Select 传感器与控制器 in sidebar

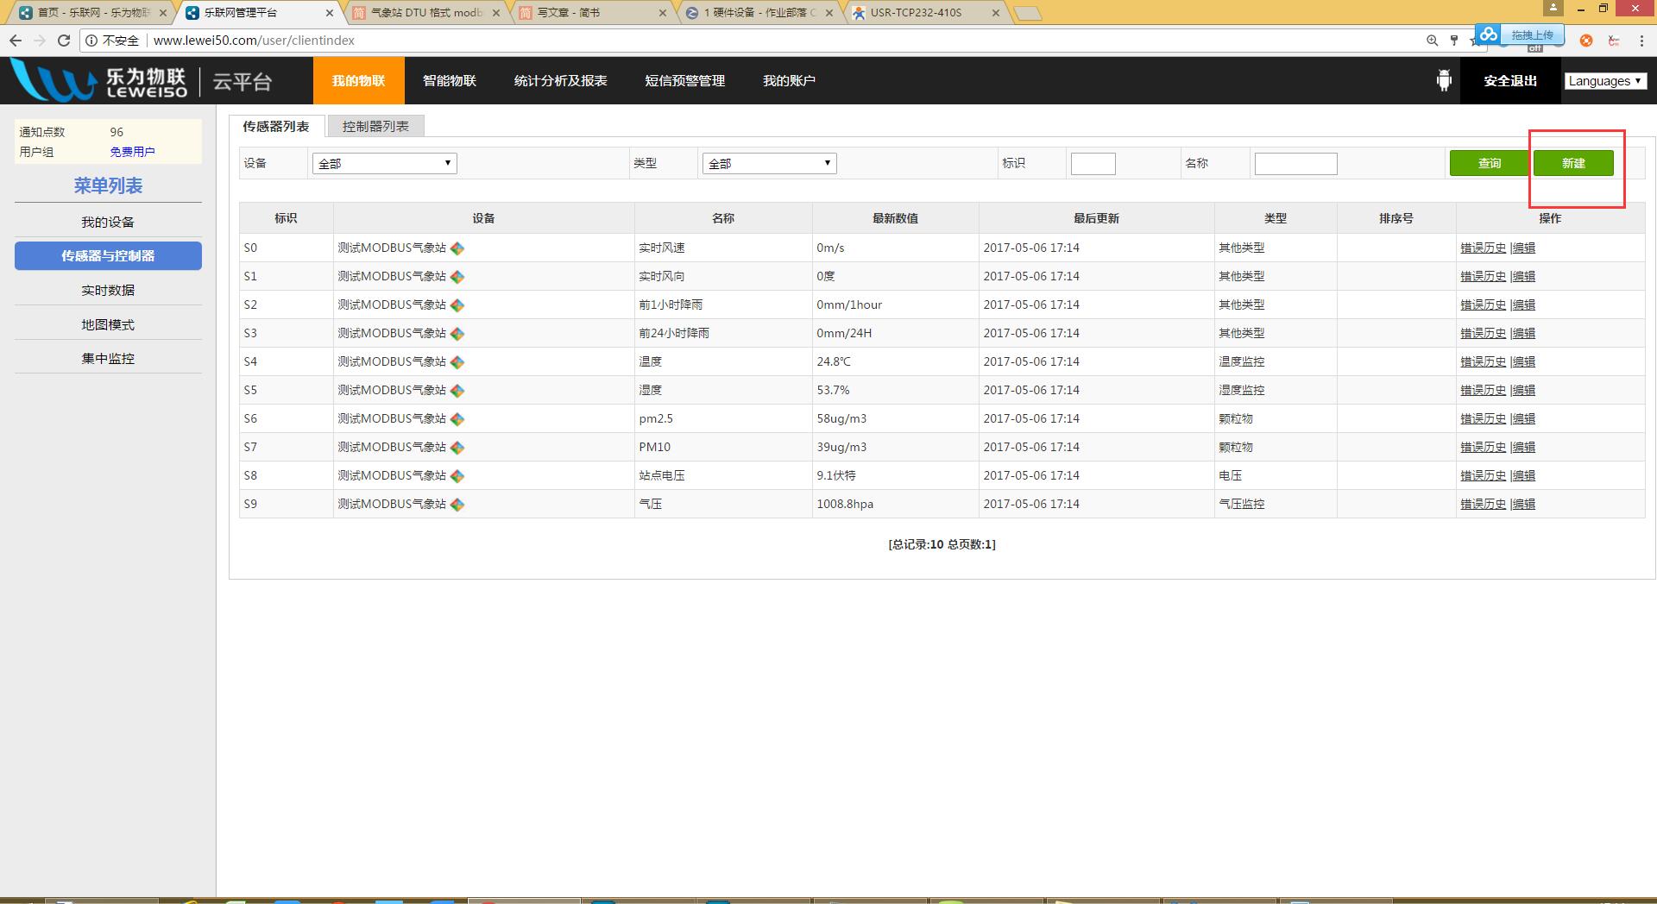(108, 256)
